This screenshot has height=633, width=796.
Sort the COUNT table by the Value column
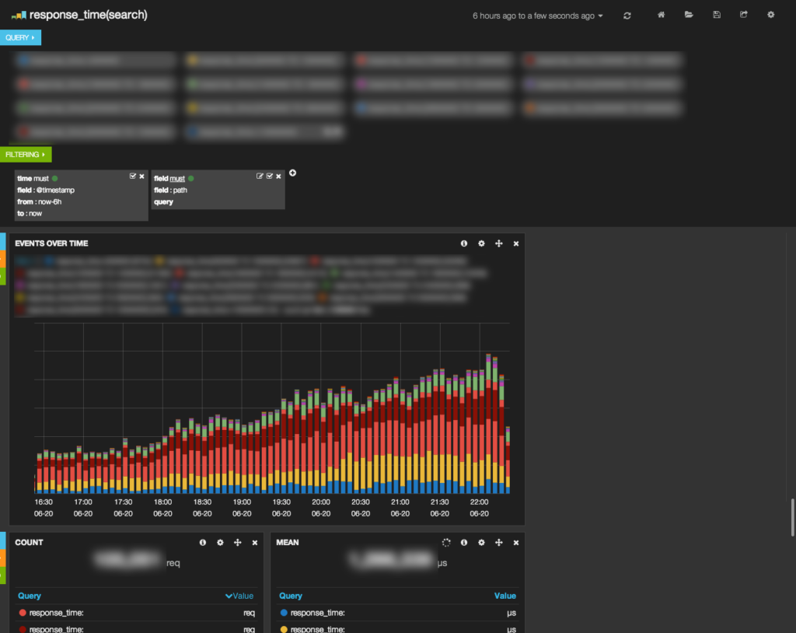239,596
